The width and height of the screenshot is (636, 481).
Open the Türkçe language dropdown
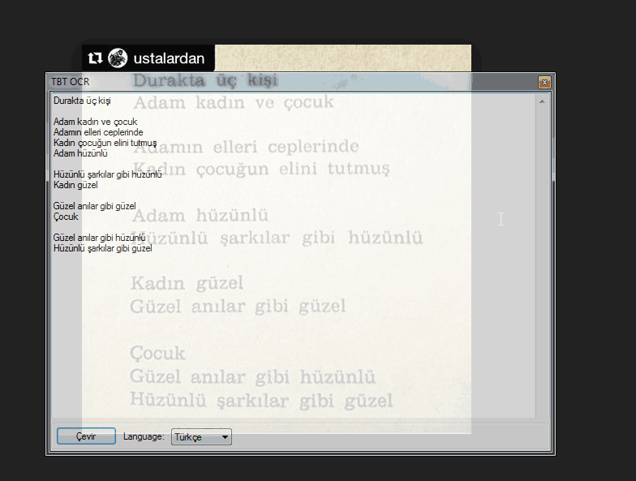(x=201, y=437)
